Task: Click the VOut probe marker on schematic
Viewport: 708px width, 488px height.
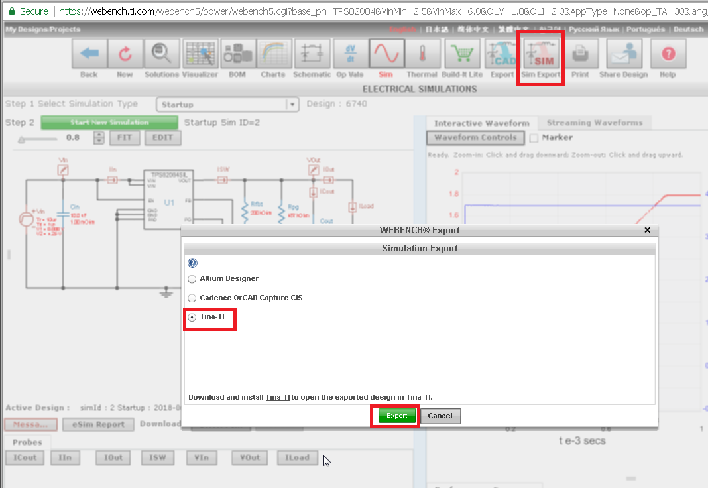Action: (x=314, y=170)
